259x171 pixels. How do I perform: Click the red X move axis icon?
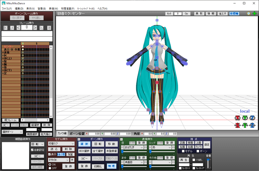238,125
